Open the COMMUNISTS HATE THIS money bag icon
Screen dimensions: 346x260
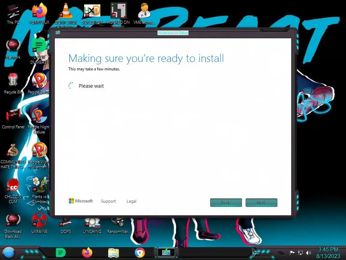[13, 156]
